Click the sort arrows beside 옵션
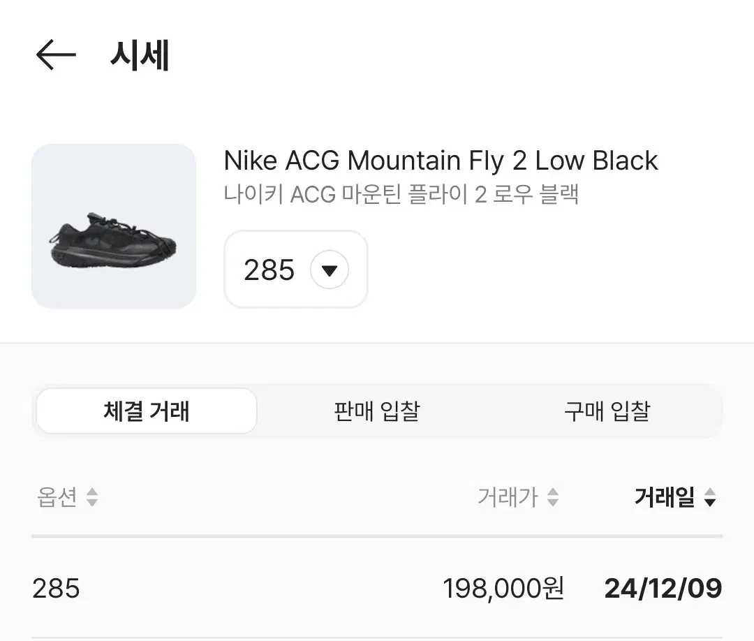 click(92, 497)
